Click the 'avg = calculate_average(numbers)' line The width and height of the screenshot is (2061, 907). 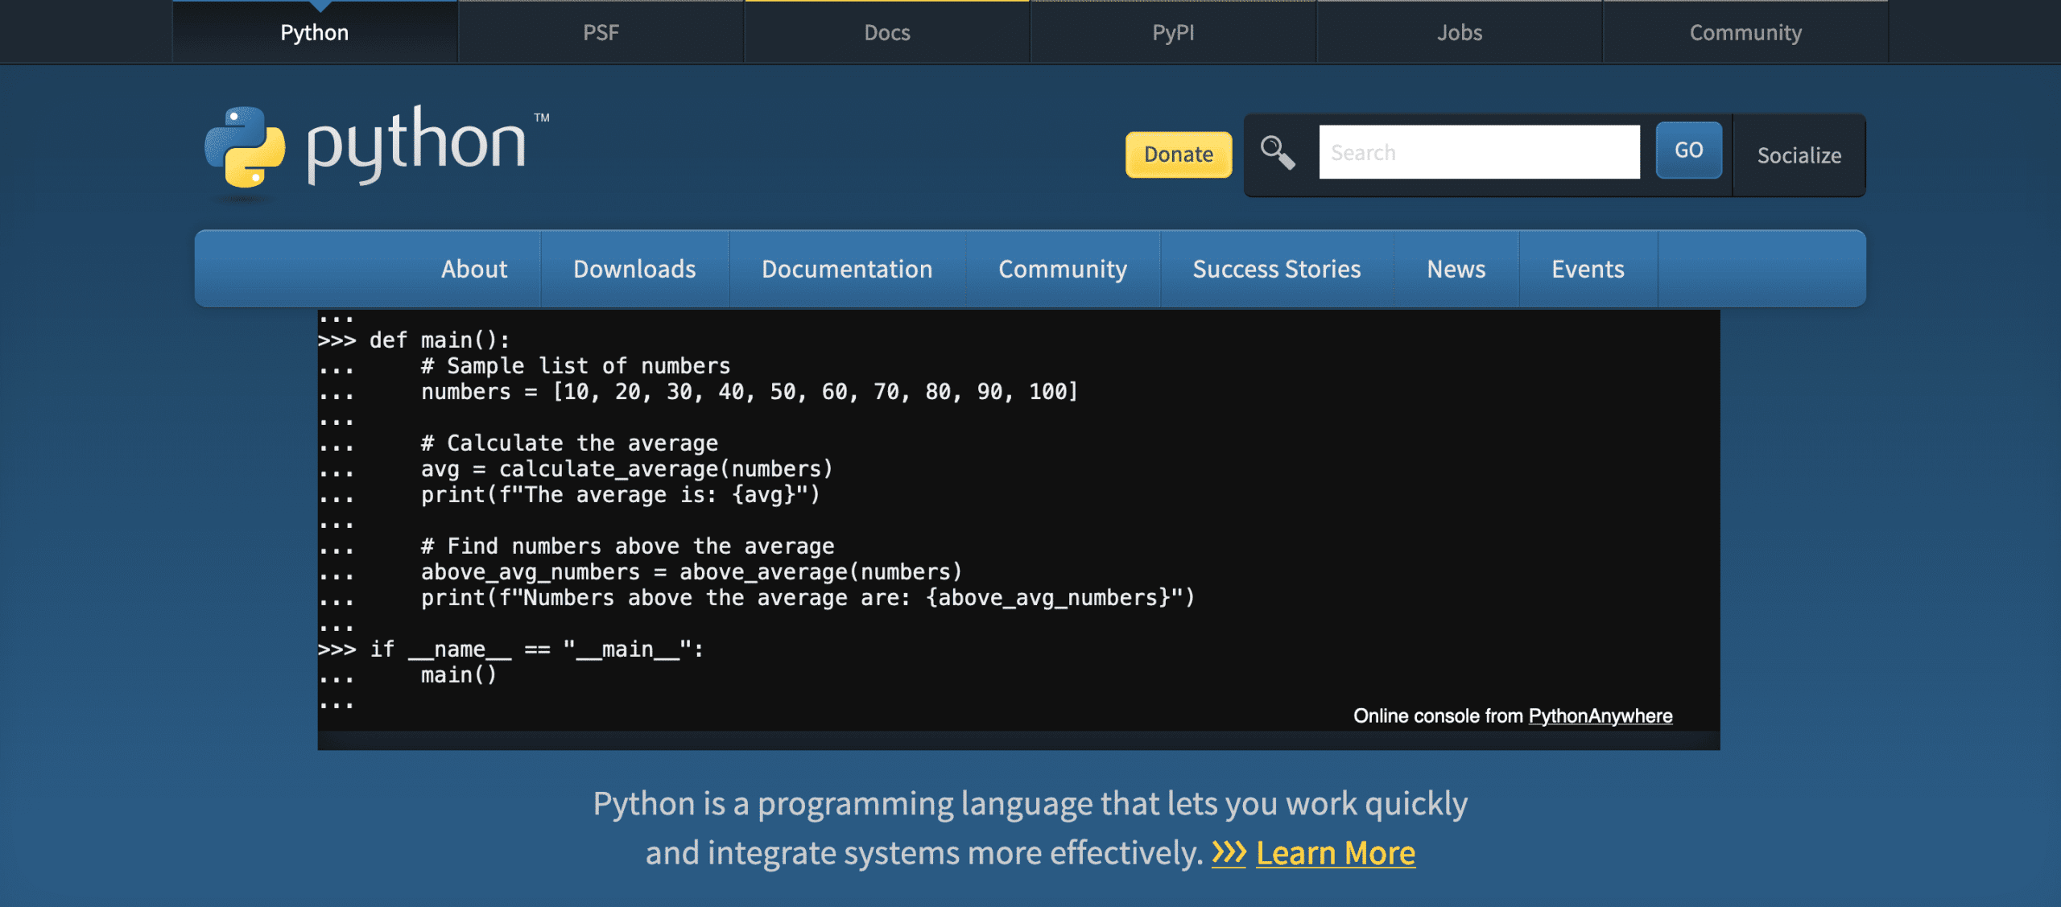point(627,468)
